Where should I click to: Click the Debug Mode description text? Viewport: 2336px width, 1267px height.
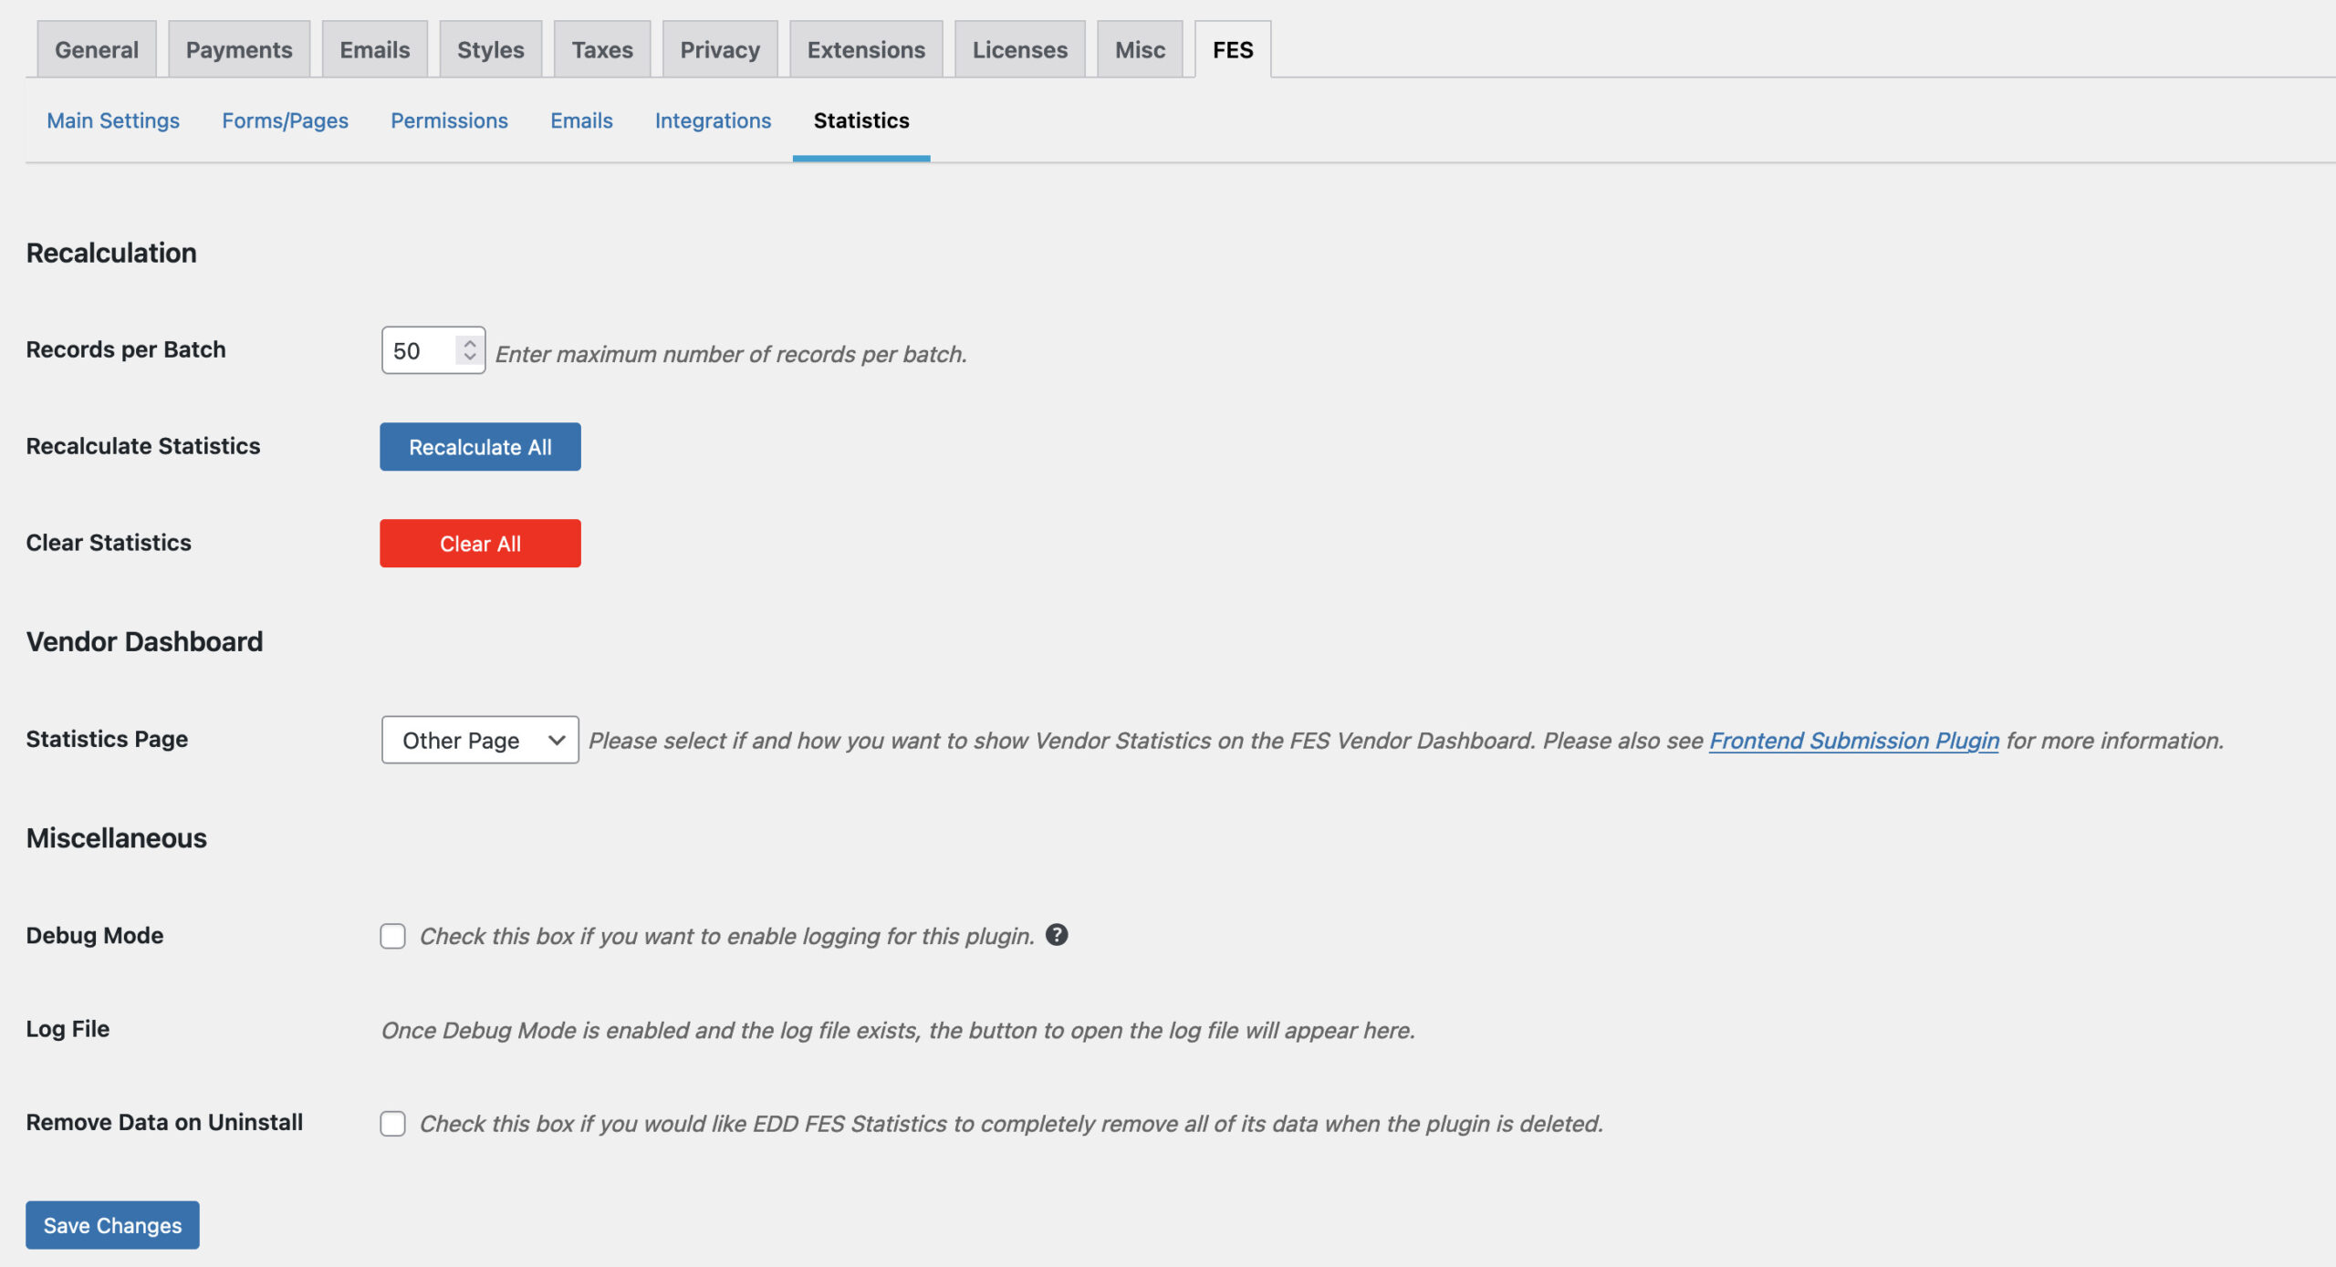pos(726,936)
